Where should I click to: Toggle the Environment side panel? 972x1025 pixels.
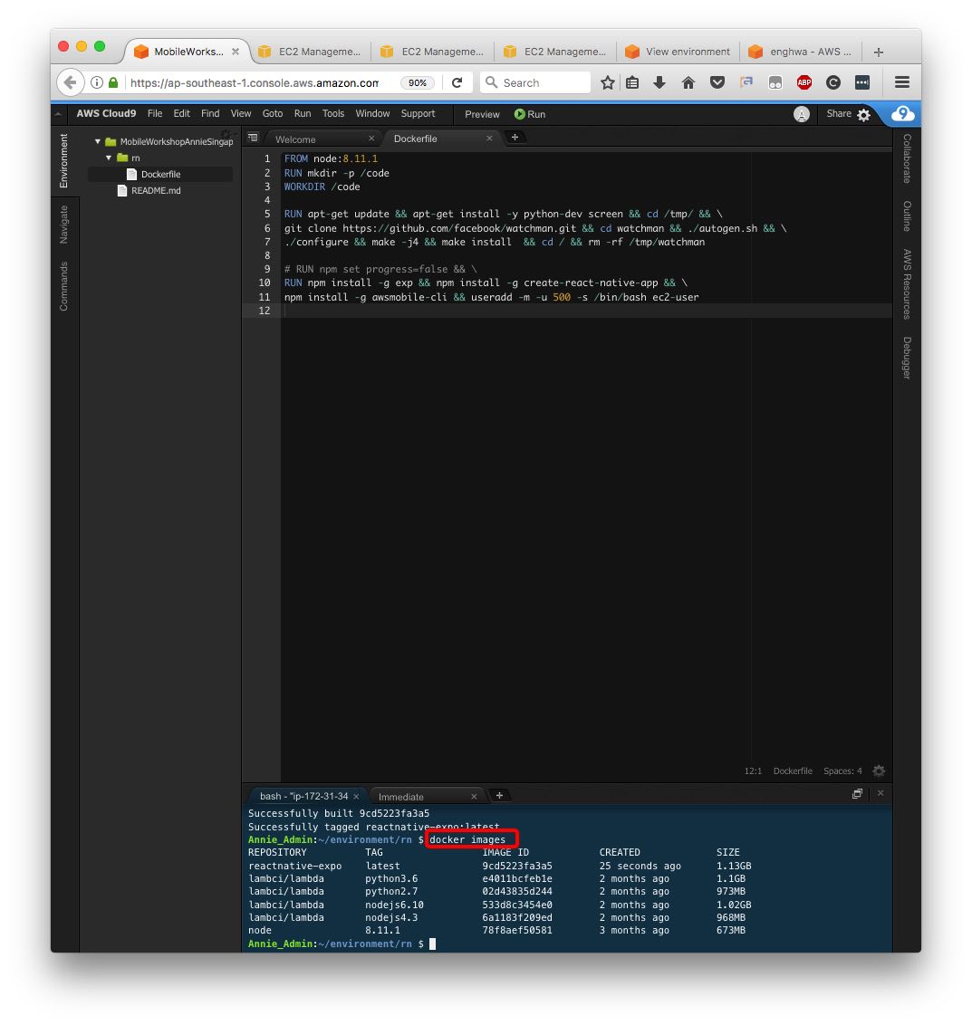63,161
